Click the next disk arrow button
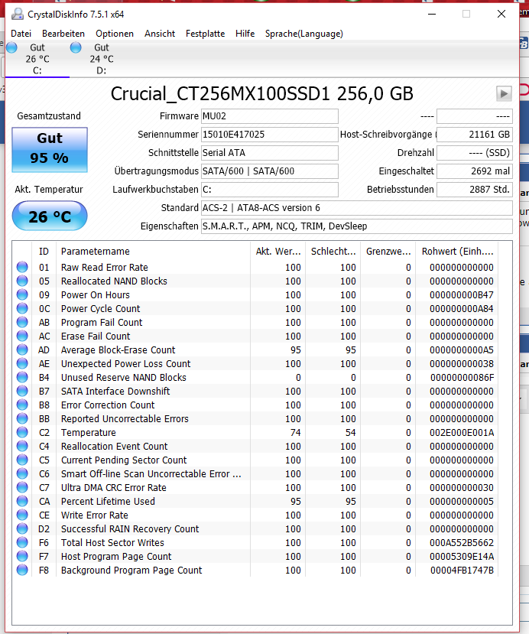Screen dimensions: 529x634 (504, 94)
